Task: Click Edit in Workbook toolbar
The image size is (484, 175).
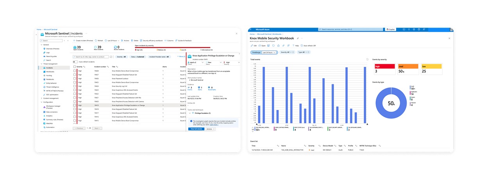Action: point(254,46)
